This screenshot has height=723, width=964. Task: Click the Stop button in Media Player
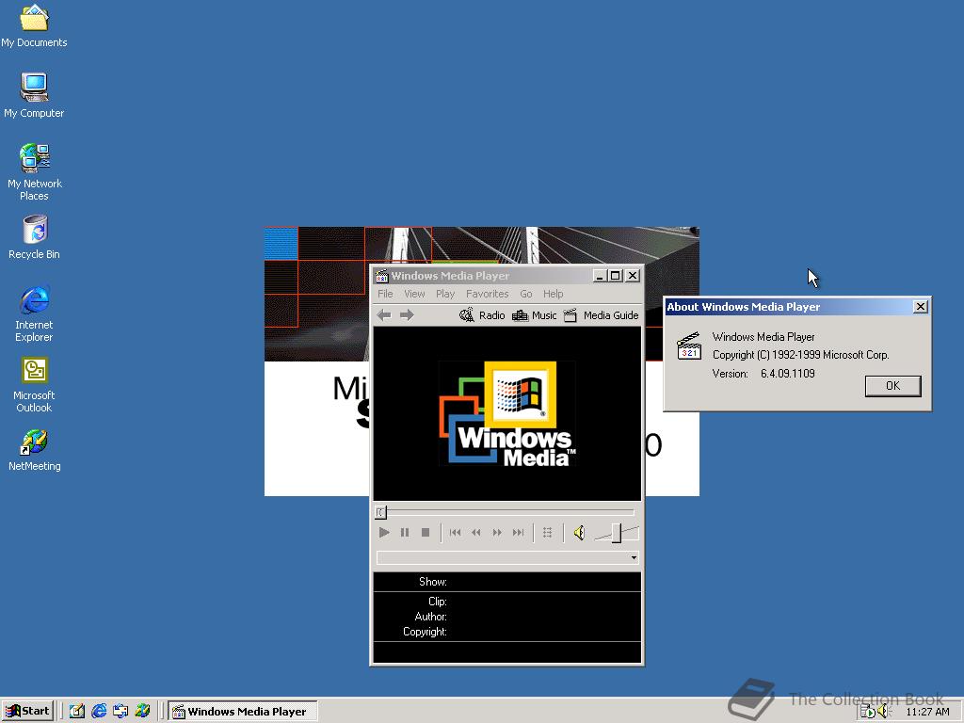pos(425,533)
